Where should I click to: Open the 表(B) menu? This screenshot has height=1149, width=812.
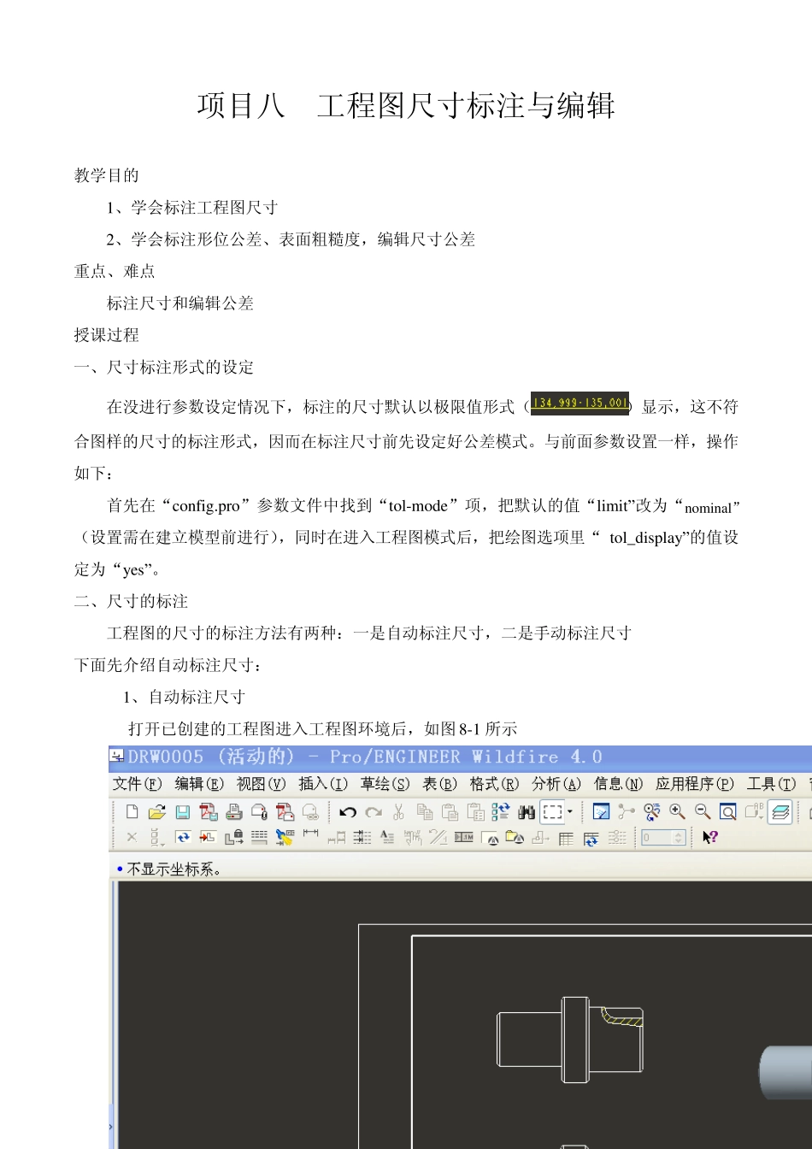pos(440,784)
